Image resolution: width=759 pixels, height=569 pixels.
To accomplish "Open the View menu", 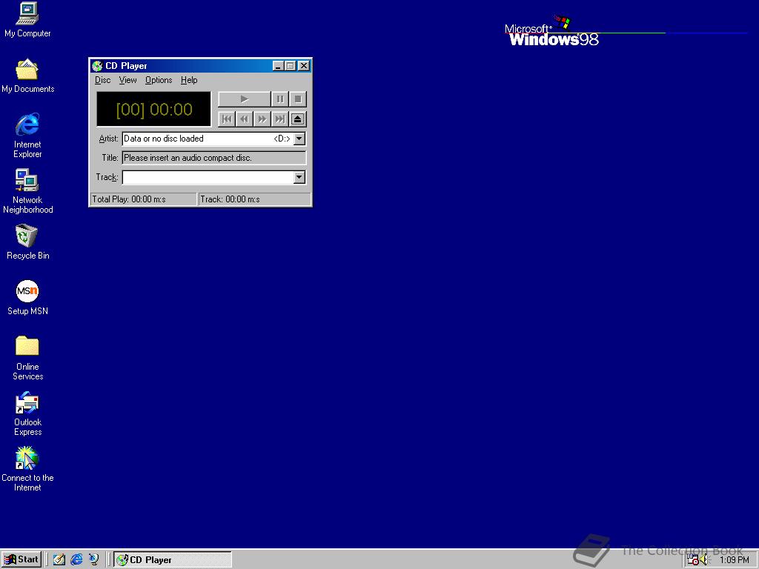I will point(127,80).
